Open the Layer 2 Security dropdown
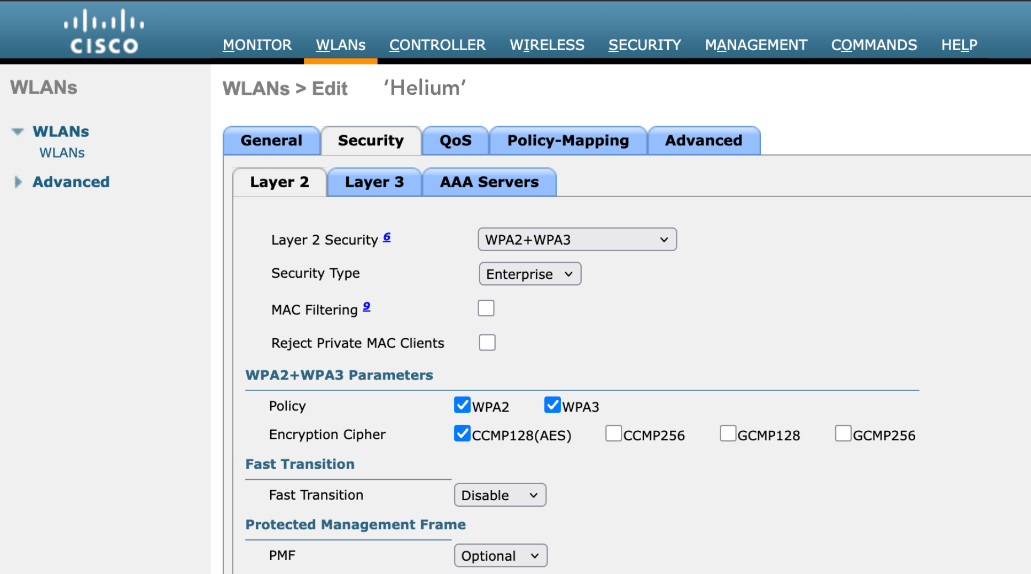 point(577,240)
